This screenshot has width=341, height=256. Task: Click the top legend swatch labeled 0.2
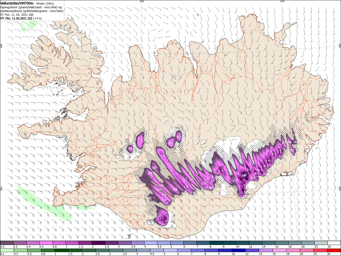[x=7, y=243]
